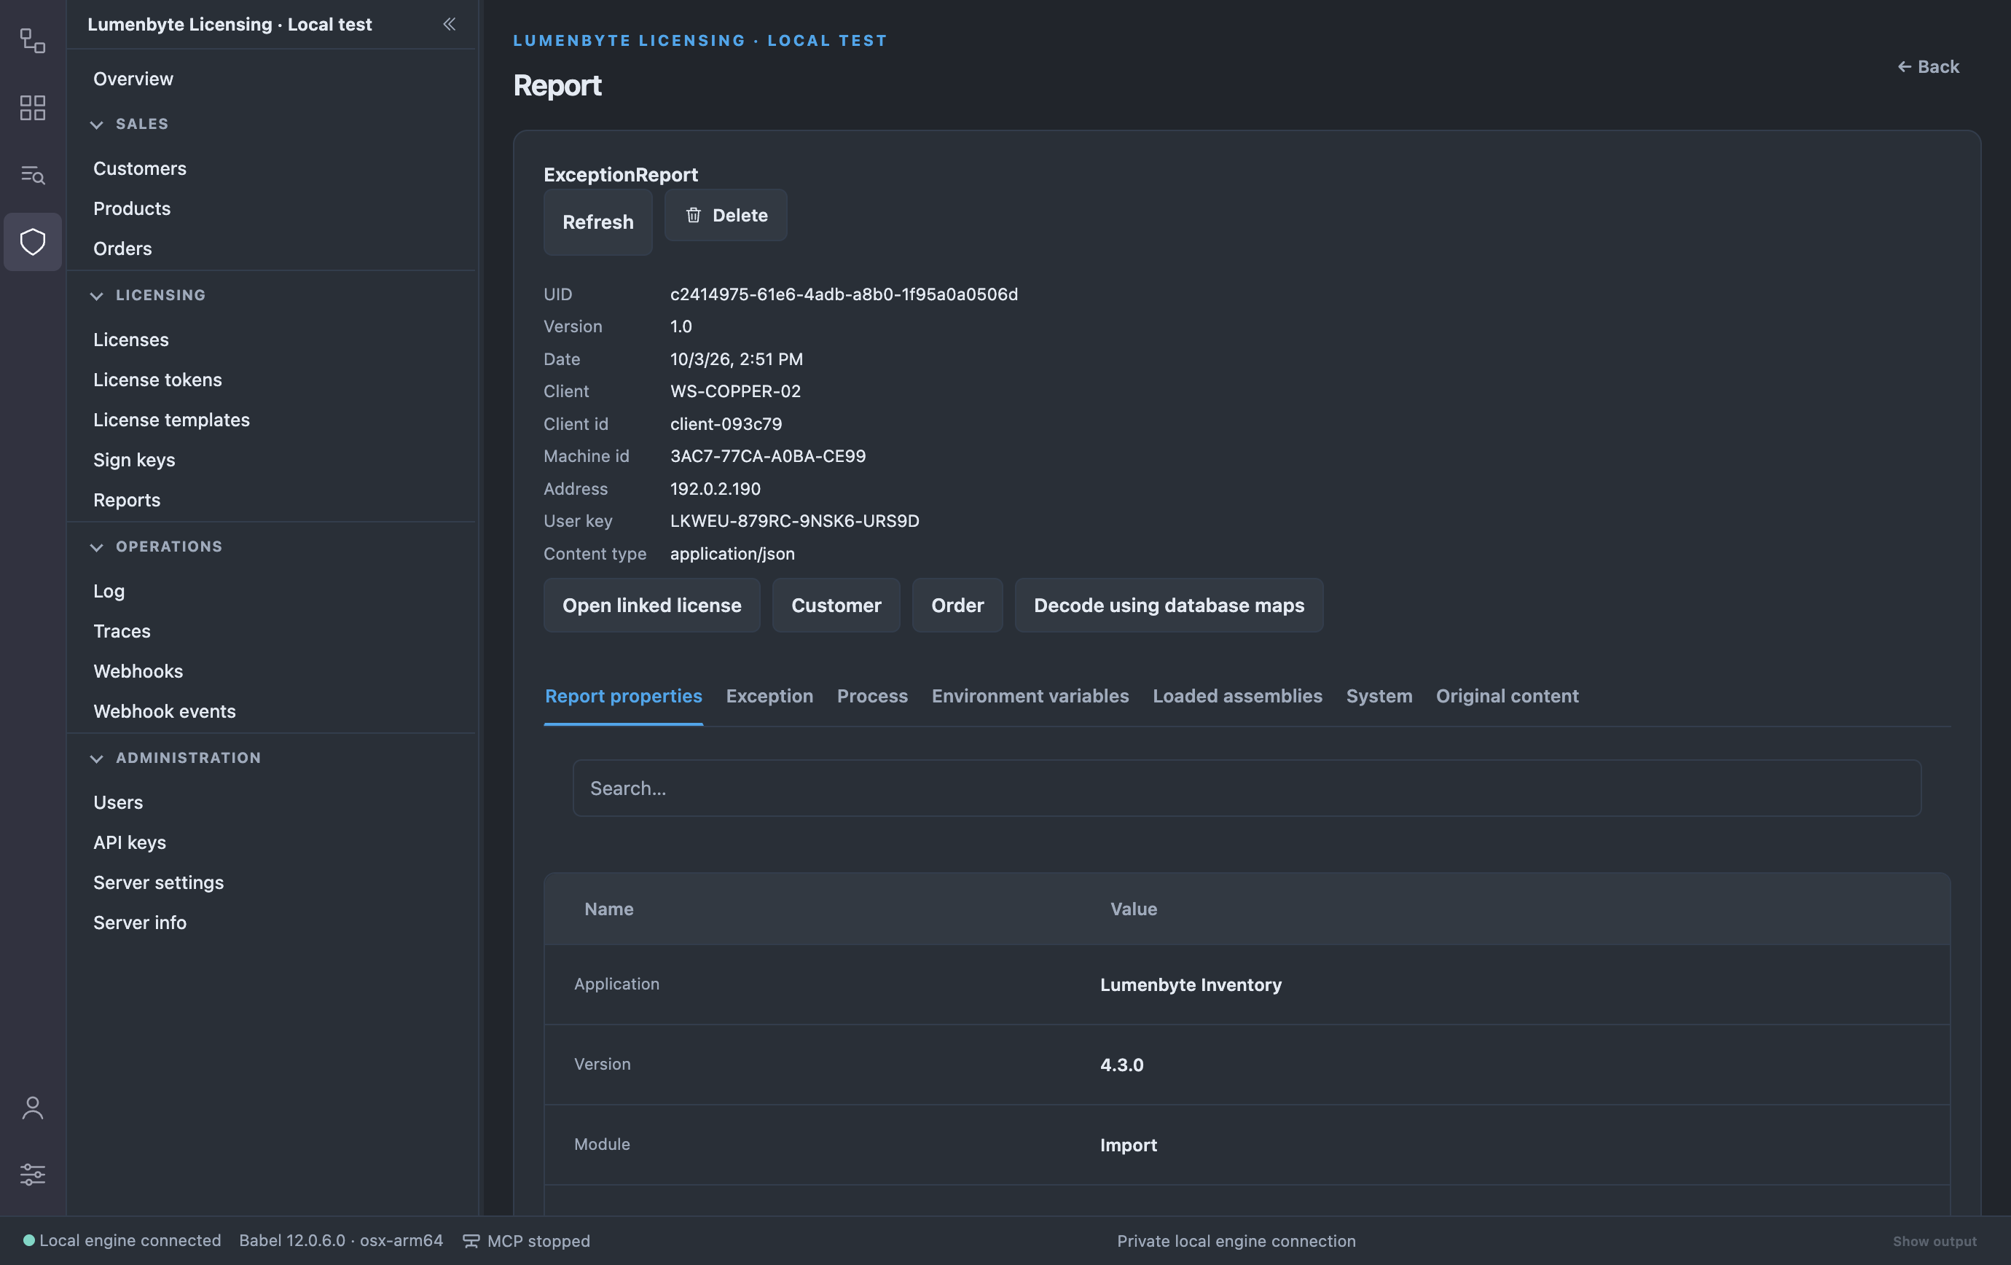Open License tokens in the sidebar

click(157, 380)
